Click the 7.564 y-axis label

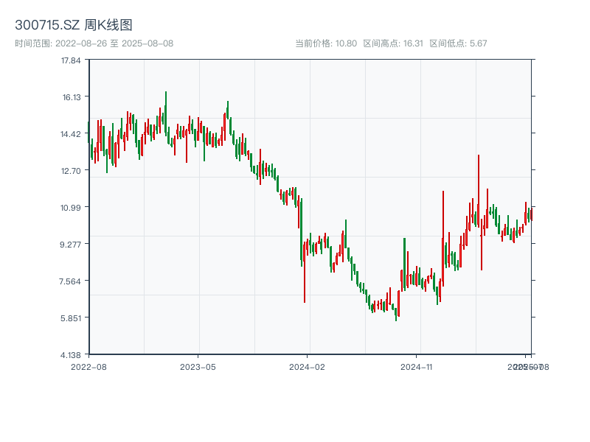(71, 281)
